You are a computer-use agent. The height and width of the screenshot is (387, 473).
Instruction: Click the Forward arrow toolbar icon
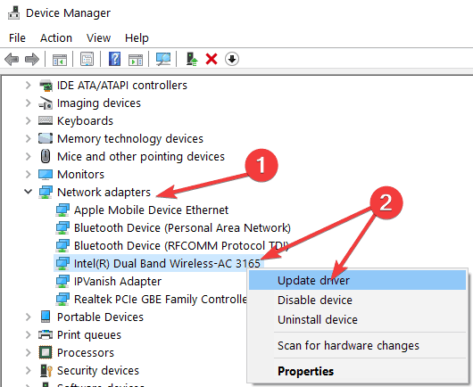coord(32,59)
